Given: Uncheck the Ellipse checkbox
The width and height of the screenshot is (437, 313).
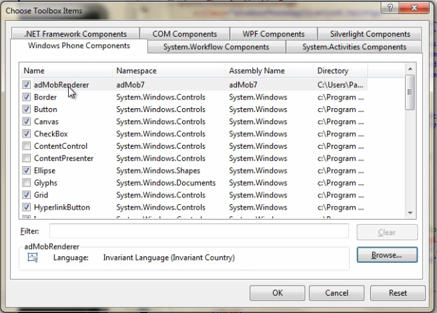Looking at the screenshot, I should point(27,171).
